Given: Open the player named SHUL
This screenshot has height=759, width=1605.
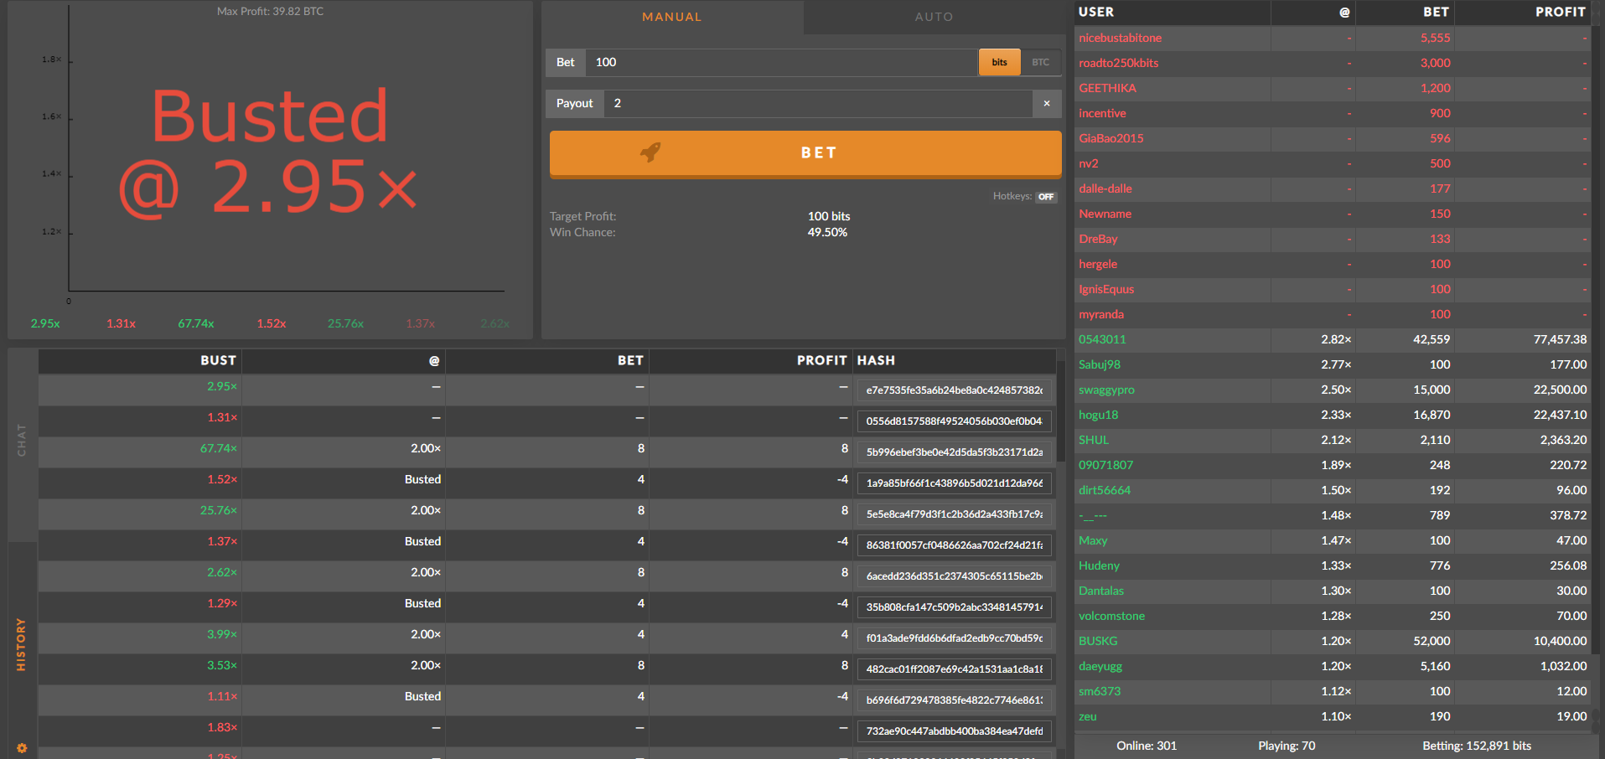Looking at the screenshot, I should (x=1093, y=440).
